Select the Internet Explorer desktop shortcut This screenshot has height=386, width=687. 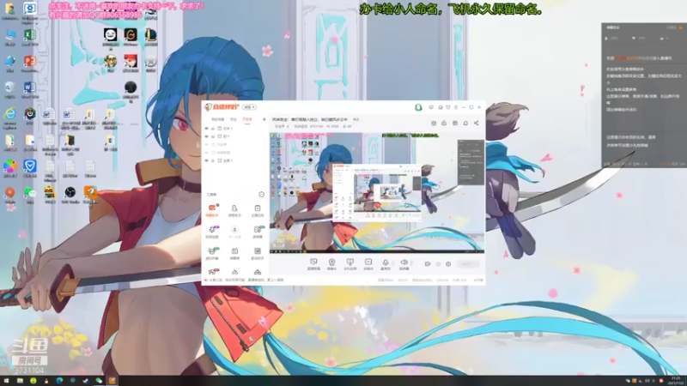9,117
